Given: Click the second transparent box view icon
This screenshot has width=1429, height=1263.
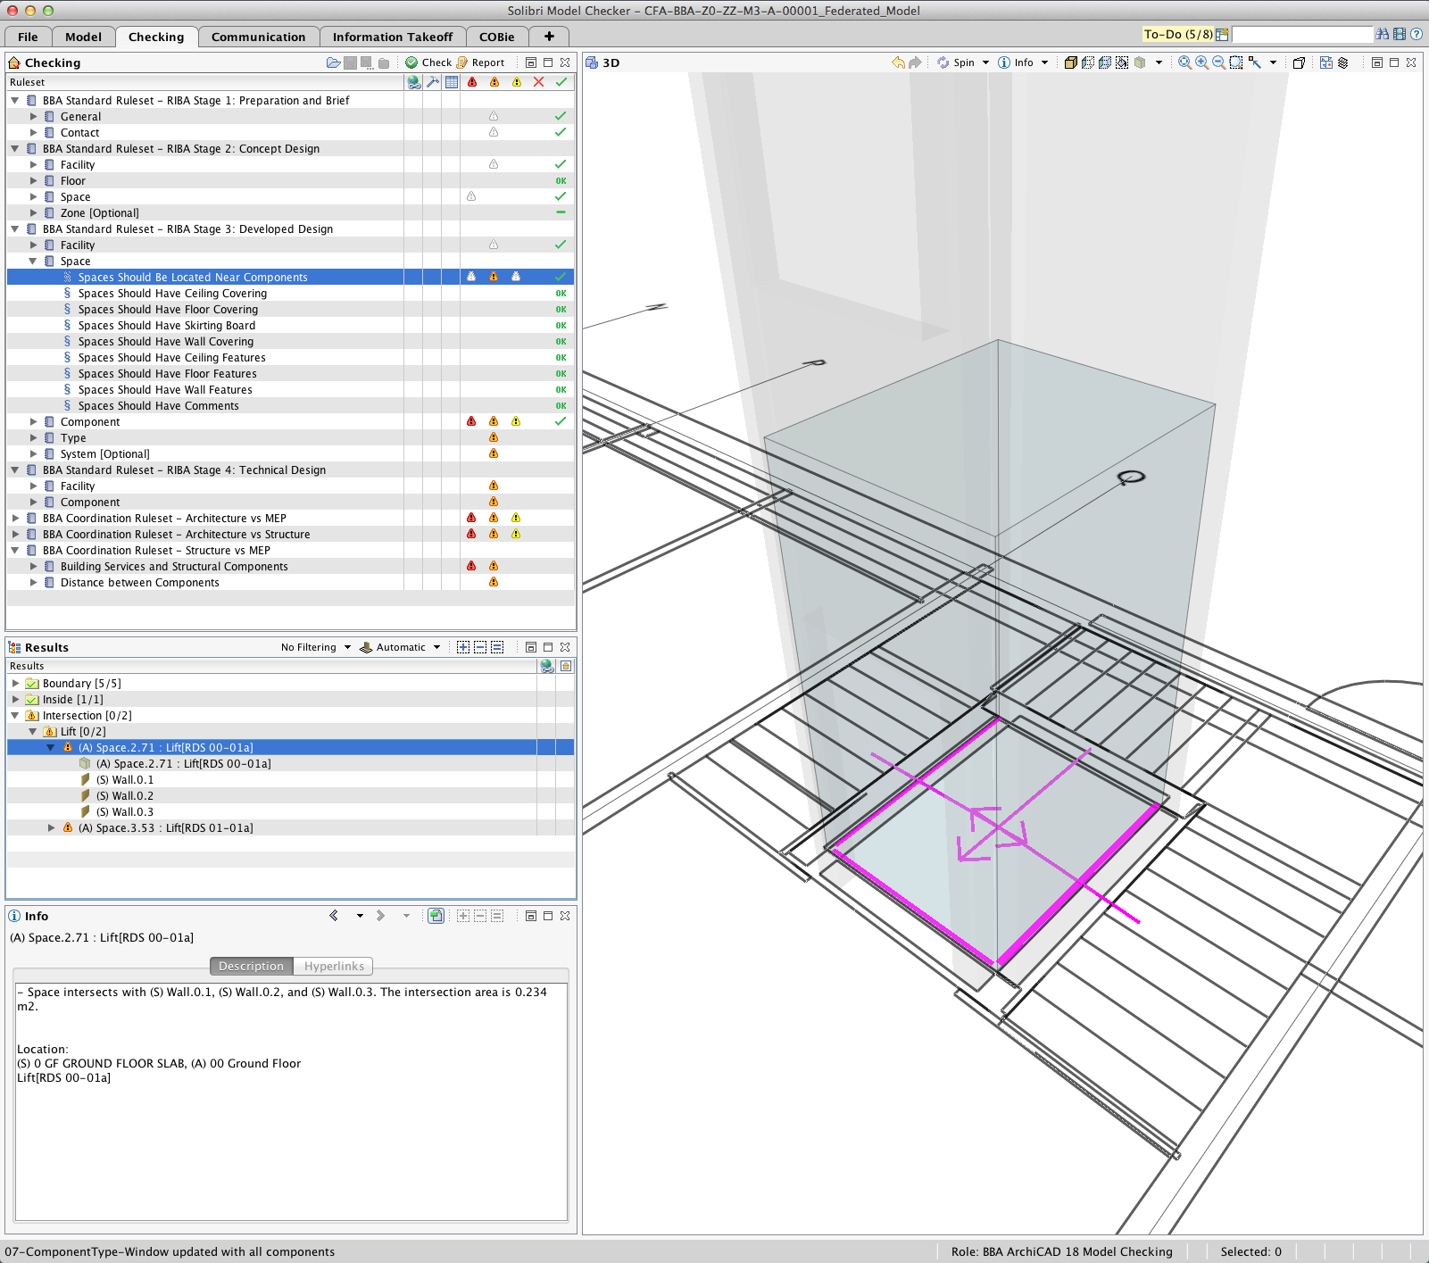Looking at the screenshot, I should pos(1088,62).
